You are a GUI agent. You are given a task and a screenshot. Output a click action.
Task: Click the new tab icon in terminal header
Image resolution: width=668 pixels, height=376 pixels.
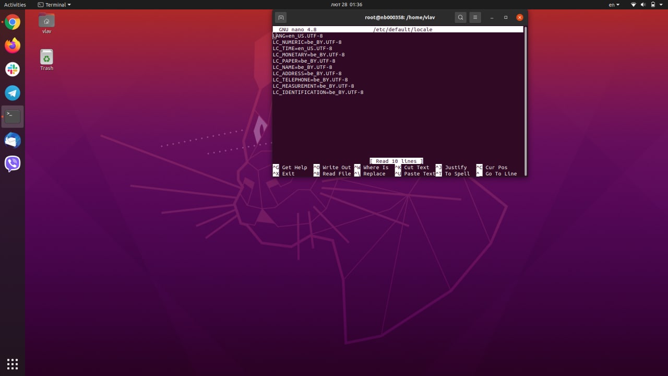click(x=281, y=17)
